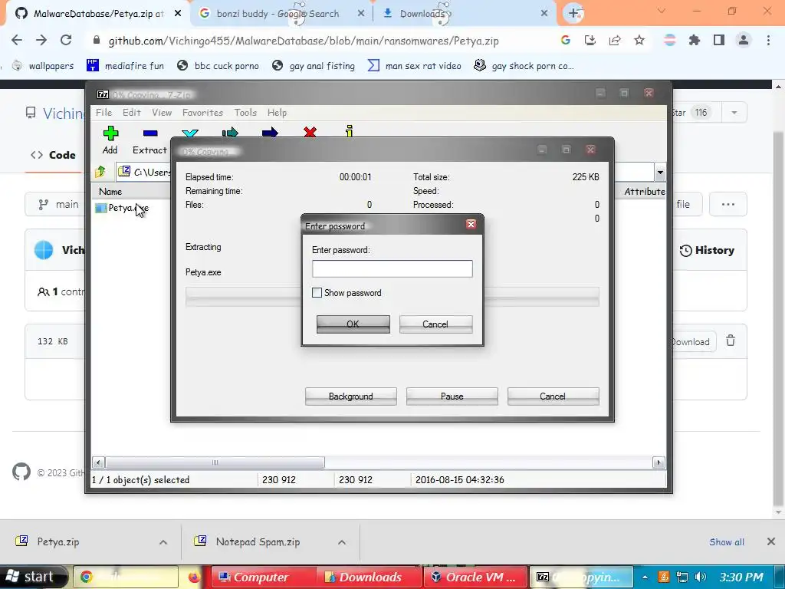
Task: Confirm password with OK button
Action: [353, 324]
